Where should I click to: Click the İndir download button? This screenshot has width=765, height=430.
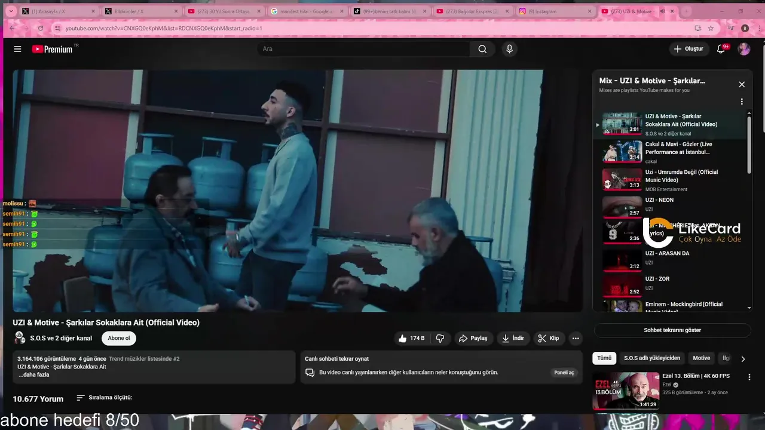point(513,338)
